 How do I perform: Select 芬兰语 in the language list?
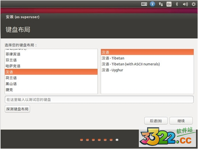51,60
